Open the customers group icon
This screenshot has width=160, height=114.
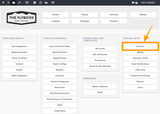[35, 3]
